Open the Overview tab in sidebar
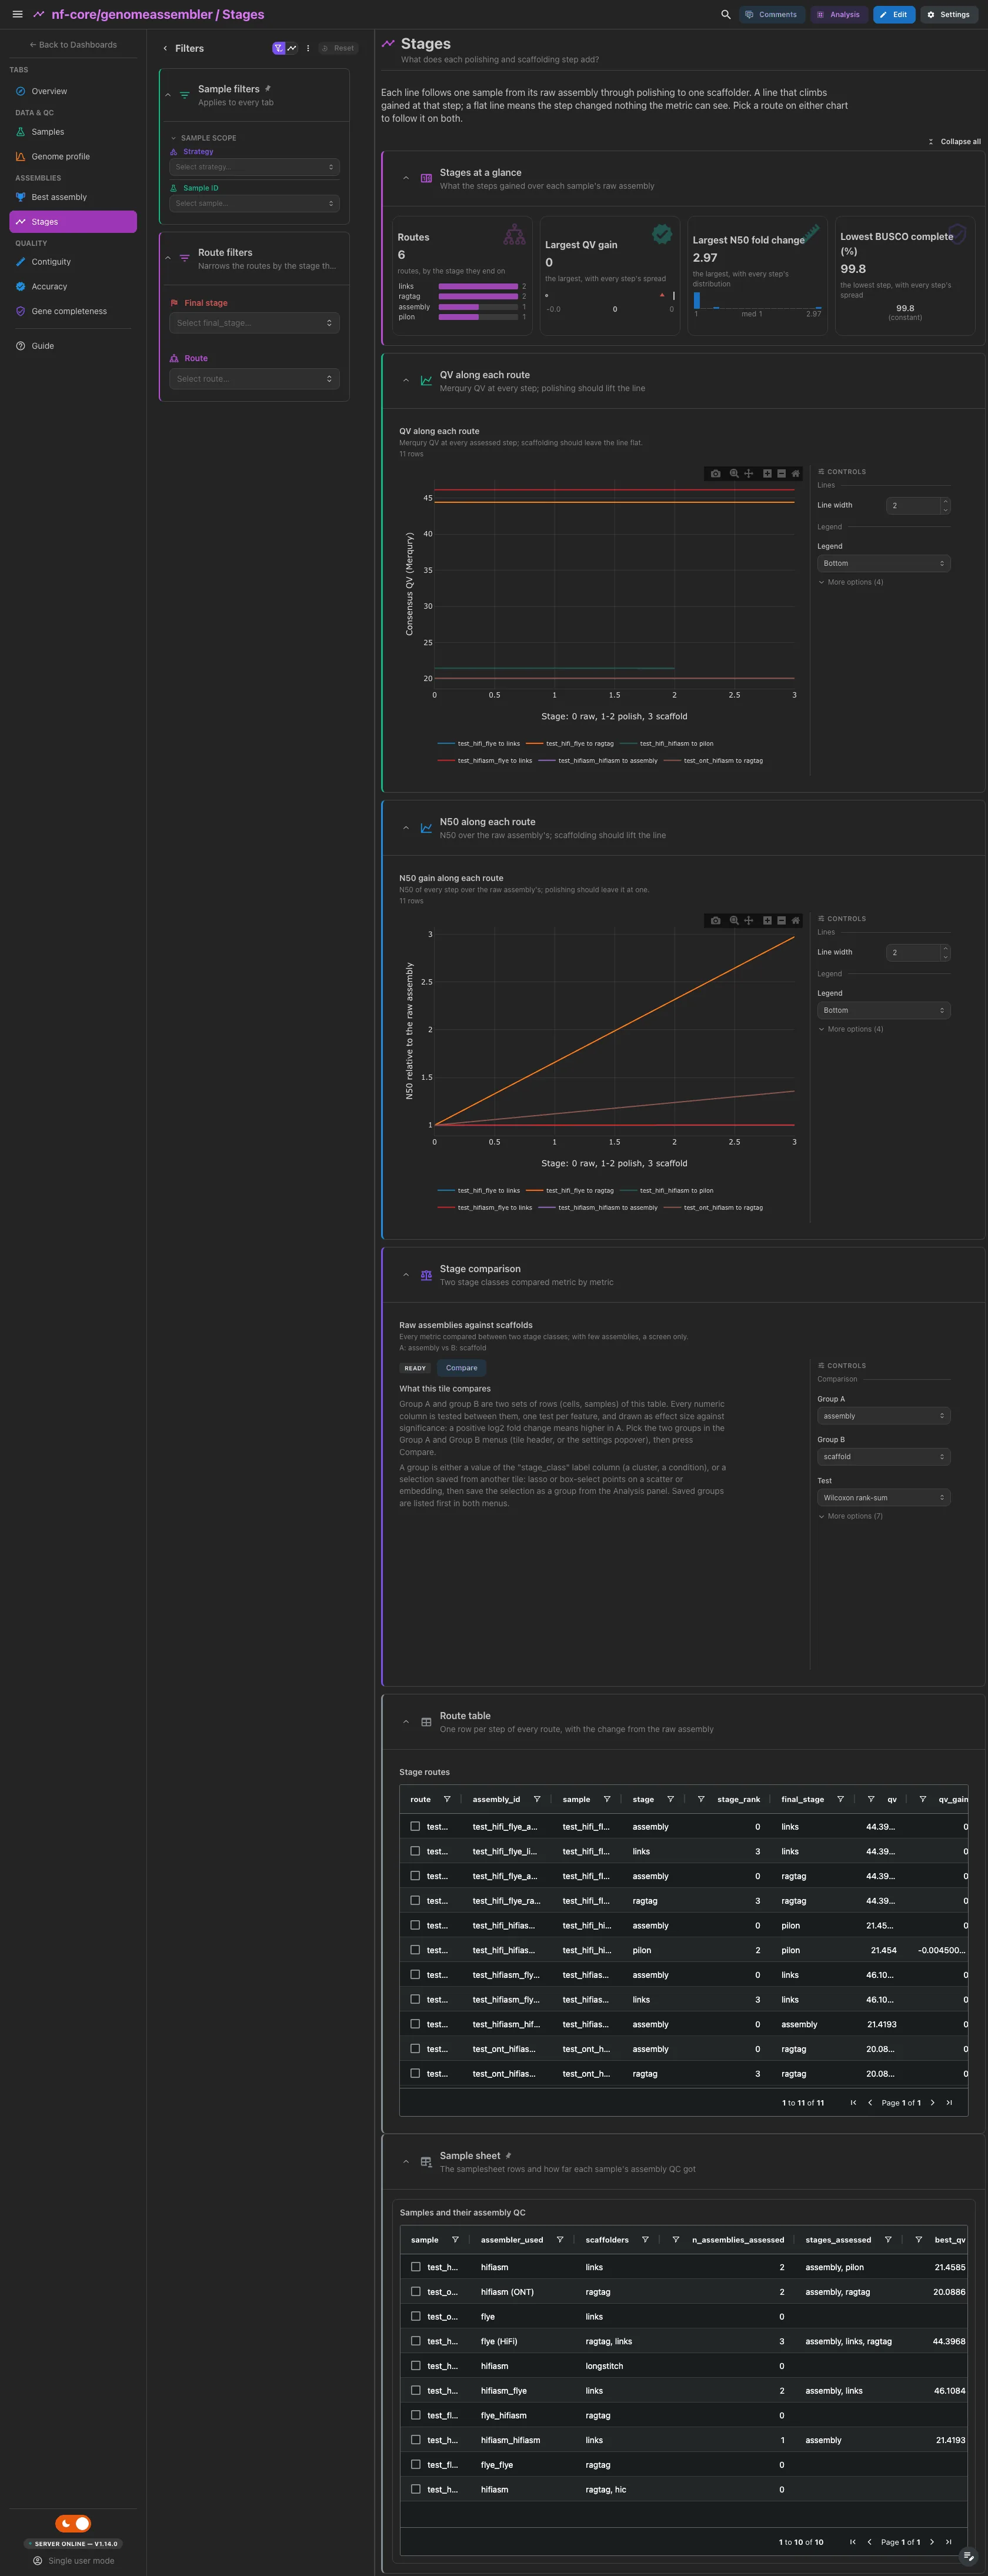988x2576 pixels. coord(73,91)
